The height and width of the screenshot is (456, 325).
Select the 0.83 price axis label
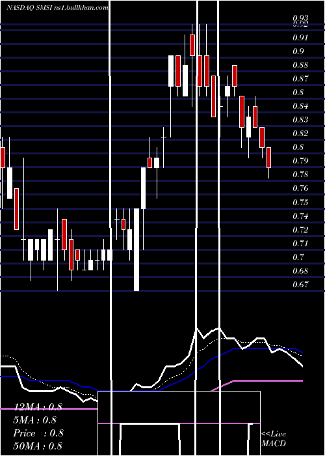tap(300, 119)
